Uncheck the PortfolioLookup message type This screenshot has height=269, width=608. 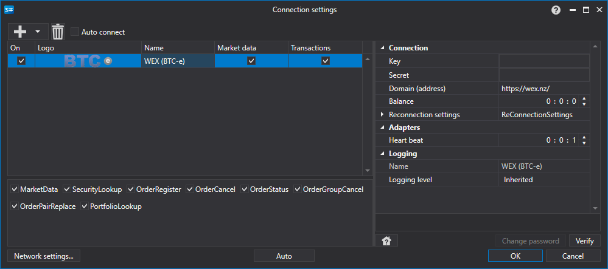[85, 206]
